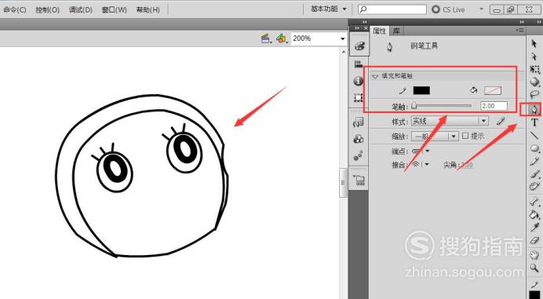The width and height of the screenshot is (543, 299).
Task: Select the Oval tool
Action: point(534,148)
